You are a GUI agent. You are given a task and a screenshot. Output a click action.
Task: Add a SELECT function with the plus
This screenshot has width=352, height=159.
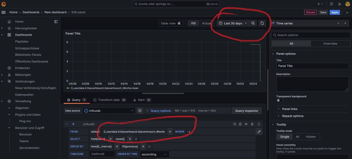(136, 139)
